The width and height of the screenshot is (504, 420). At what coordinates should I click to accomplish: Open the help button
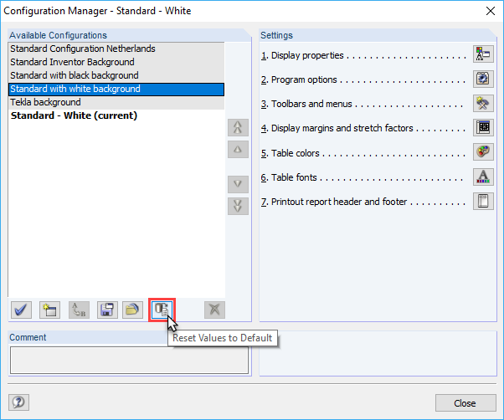click(19, 402)
